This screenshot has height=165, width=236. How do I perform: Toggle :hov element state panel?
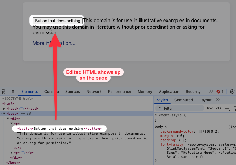tap(209, 108)
